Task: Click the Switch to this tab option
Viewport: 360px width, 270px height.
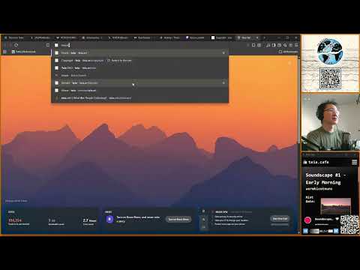Action: pos(119,61)
